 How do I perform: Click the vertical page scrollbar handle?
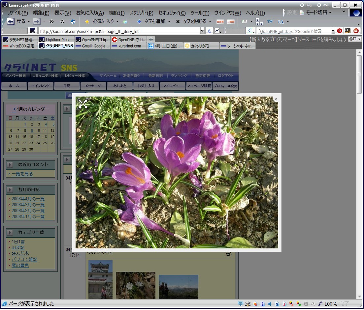[359, 74]
